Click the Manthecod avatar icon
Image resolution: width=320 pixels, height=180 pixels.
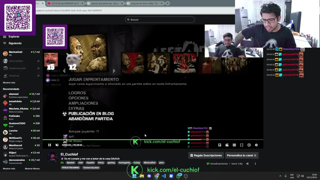coord(5,147)
